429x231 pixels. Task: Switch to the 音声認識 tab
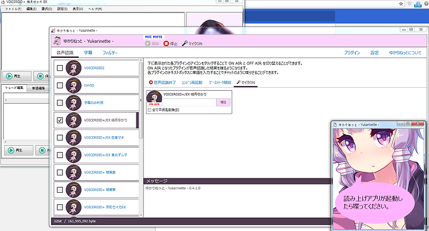65,53
